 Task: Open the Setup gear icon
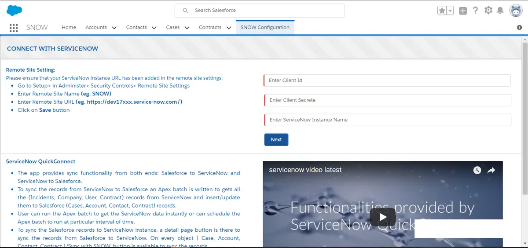click(x=488, y=10)
